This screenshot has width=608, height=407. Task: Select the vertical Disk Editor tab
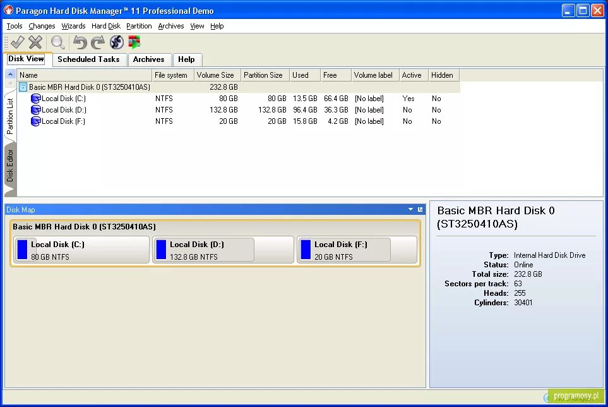click(10, 166)
